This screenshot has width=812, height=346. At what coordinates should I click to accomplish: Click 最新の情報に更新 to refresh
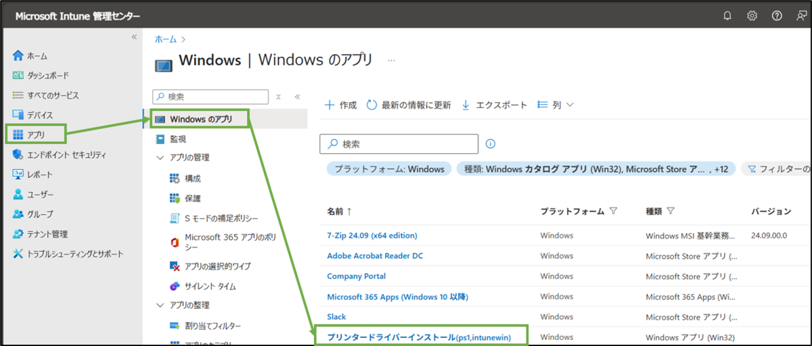pyautogui.click(x=409, y=105)
